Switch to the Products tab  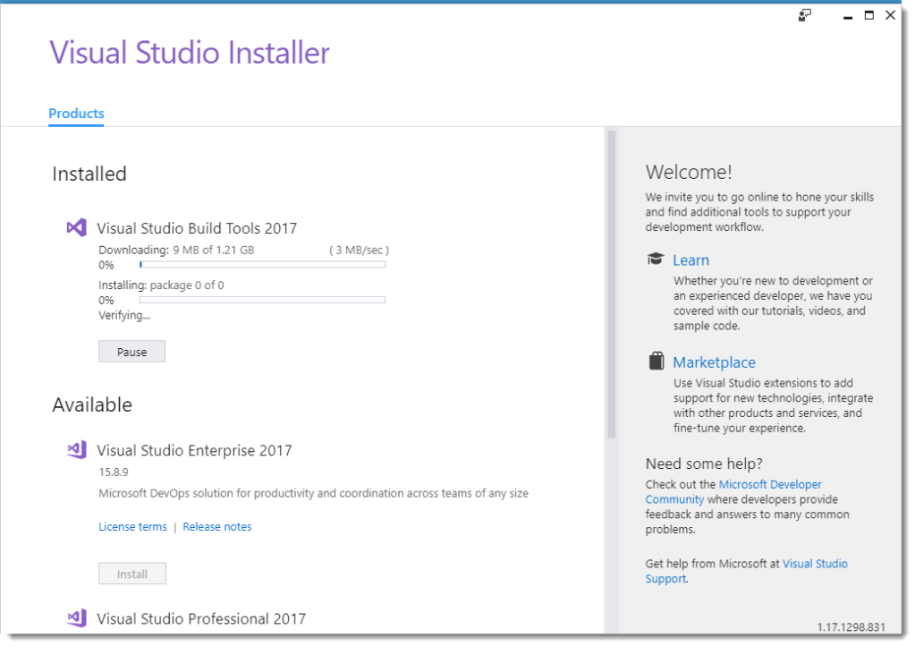pyautogui.click(x=76, y=114)
